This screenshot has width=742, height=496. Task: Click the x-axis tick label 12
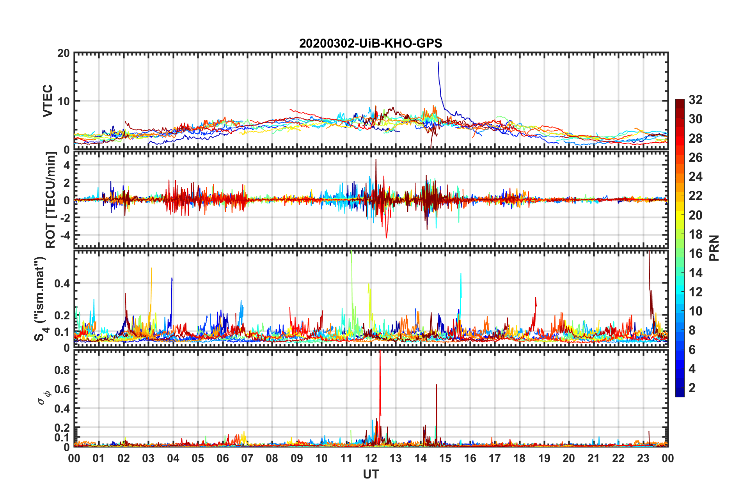(371, 458)
